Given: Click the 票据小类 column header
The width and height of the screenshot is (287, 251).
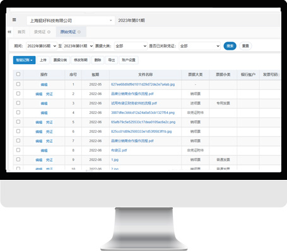Looking at the screenshot, I should pyautogui.click(x=223, y=75).
